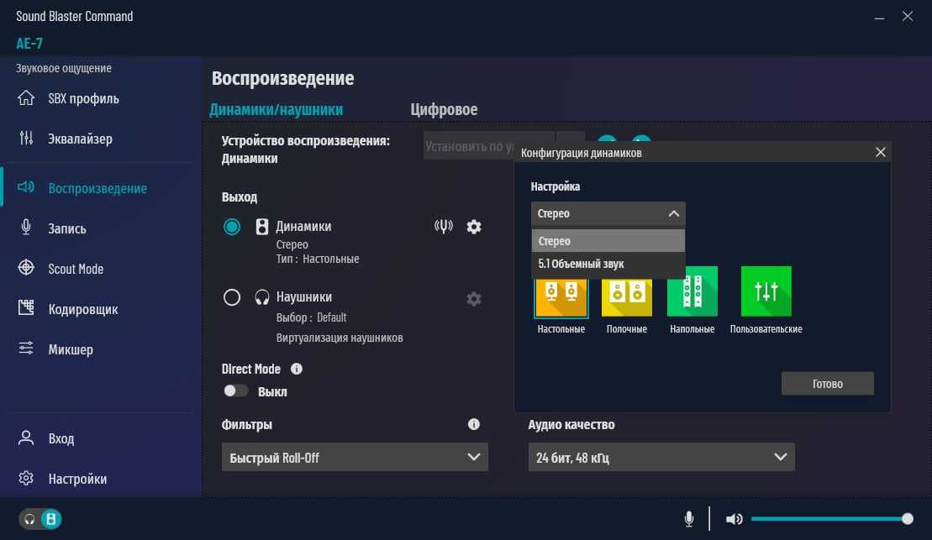
Task: Select the Пользовательские custom speaker icon
Action: [x=766, y=292]
